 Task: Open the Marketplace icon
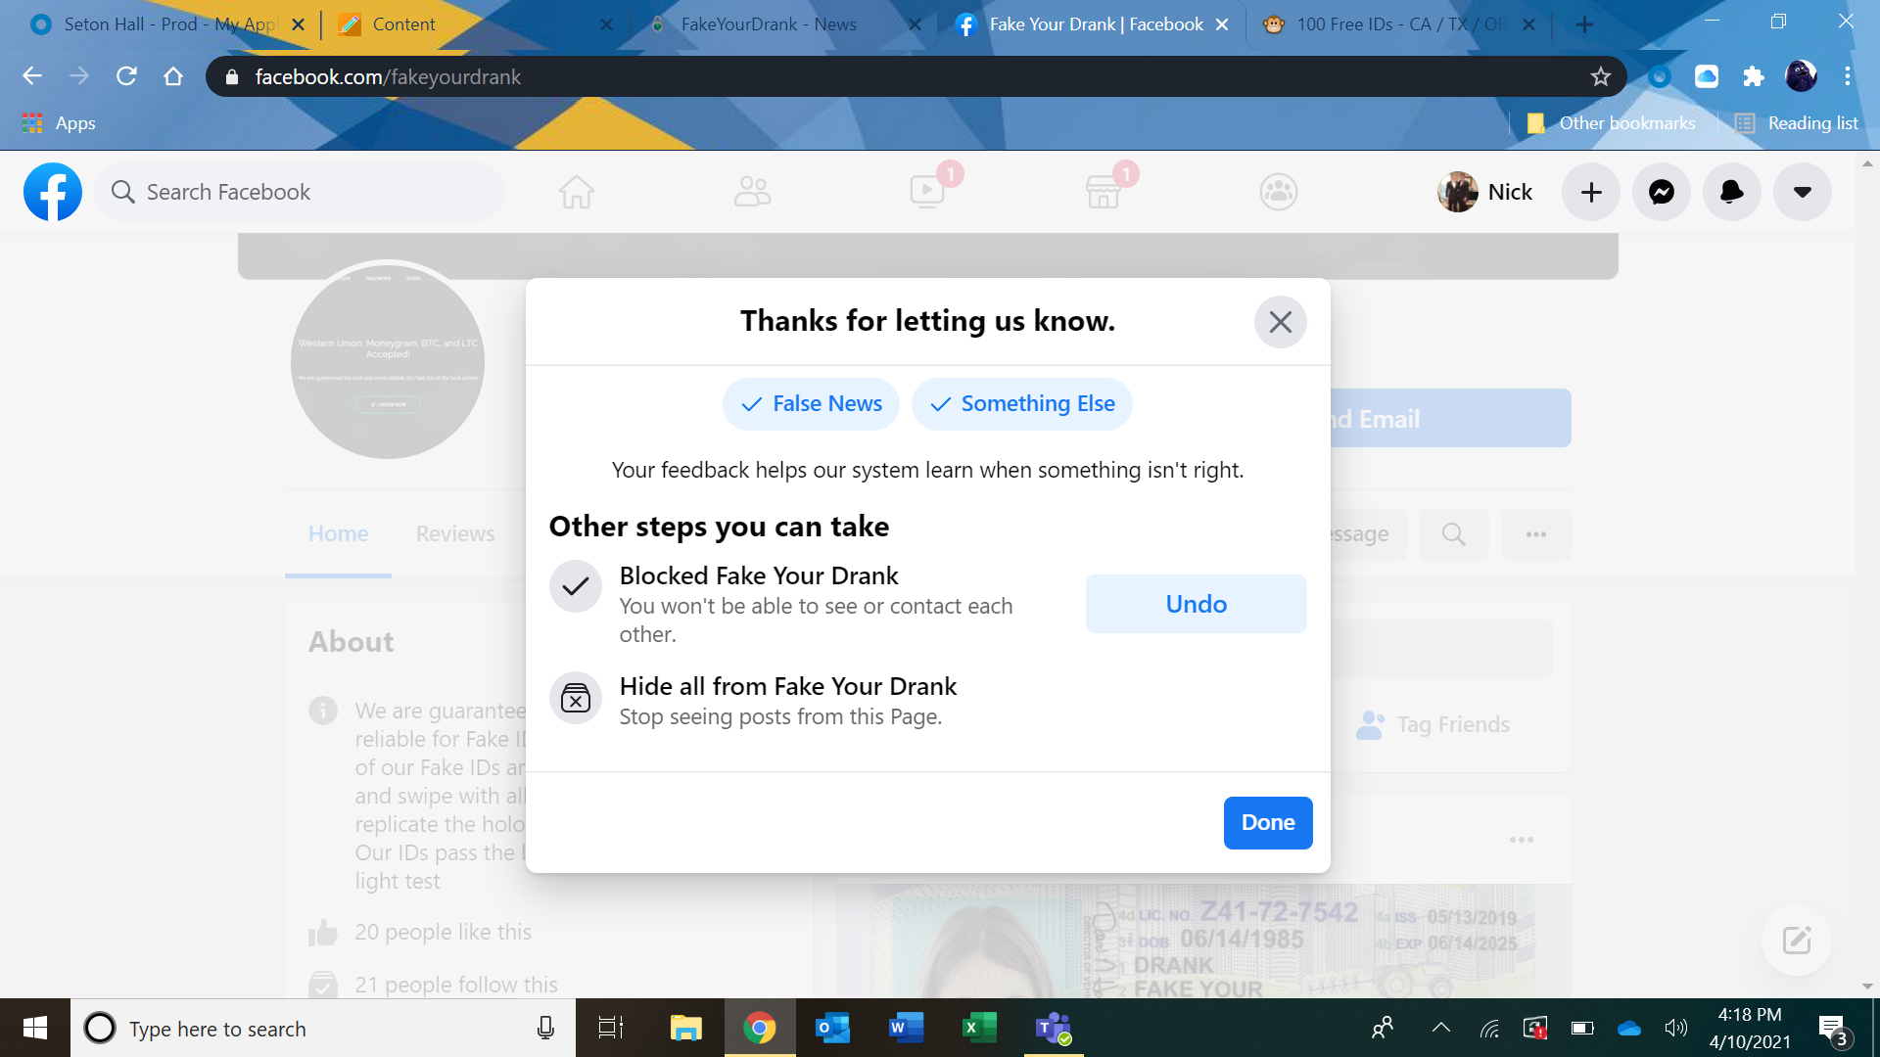point(1103,192)
